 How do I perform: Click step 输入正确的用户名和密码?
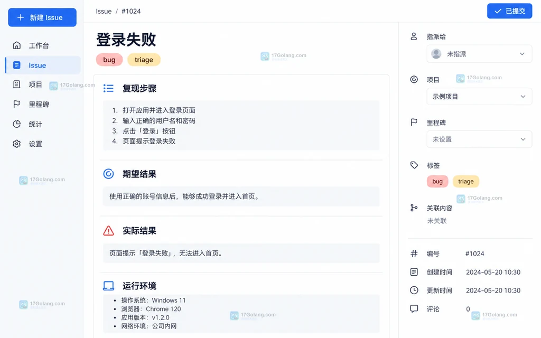(159, 121)
